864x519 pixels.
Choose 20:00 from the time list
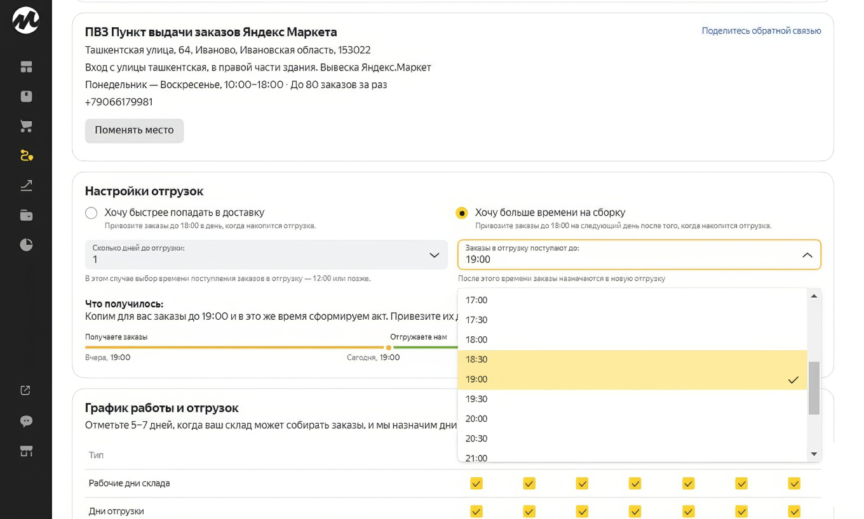coord(632,419)
